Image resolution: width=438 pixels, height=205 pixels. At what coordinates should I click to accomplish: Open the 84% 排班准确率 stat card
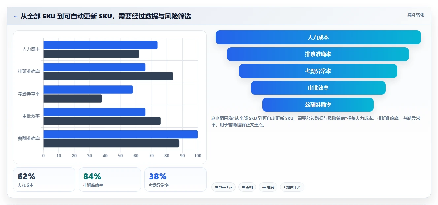[x=110, y=180]
